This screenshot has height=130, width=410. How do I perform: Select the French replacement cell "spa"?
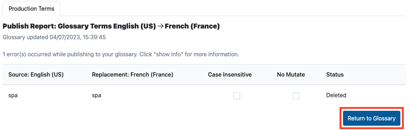point(97,95)
